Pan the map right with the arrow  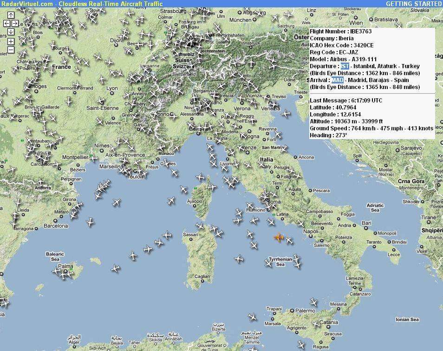pyautogui.click(x=15, y=23)
